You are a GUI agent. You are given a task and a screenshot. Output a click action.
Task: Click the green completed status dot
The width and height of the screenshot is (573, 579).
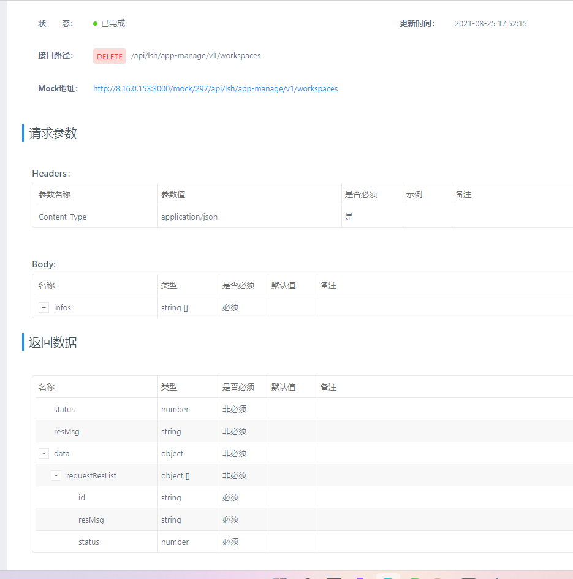95,24
